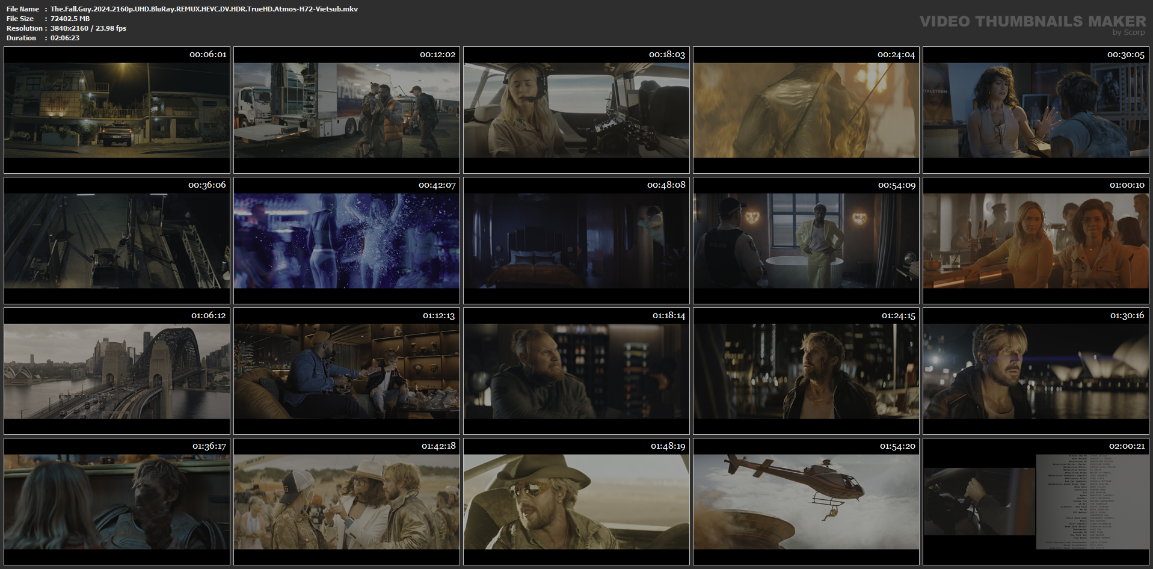Select the bar scene frame at 01:00:10
1153x569 pixels.
[1036, 241]
